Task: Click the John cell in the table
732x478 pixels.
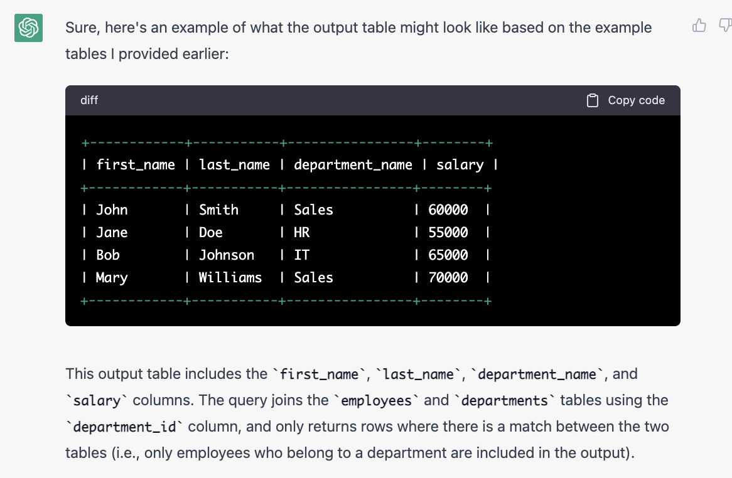Action: pyautogui.click(x=112, y=210)
